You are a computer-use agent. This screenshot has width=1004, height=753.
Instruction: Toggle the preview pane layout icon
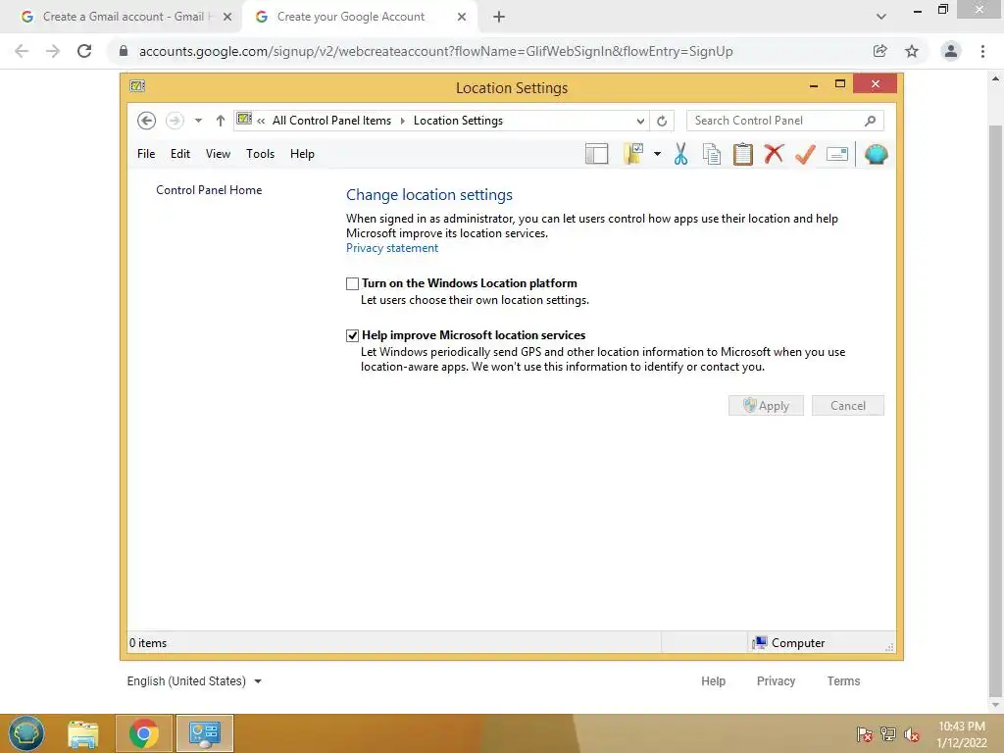pos(596,154)
